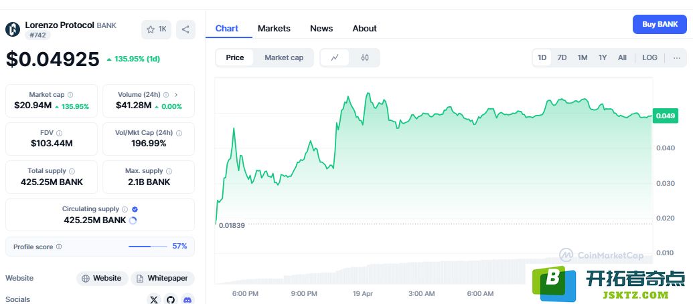693x304 pixels.
Task: Open the News tab
Action: [321, 29]
